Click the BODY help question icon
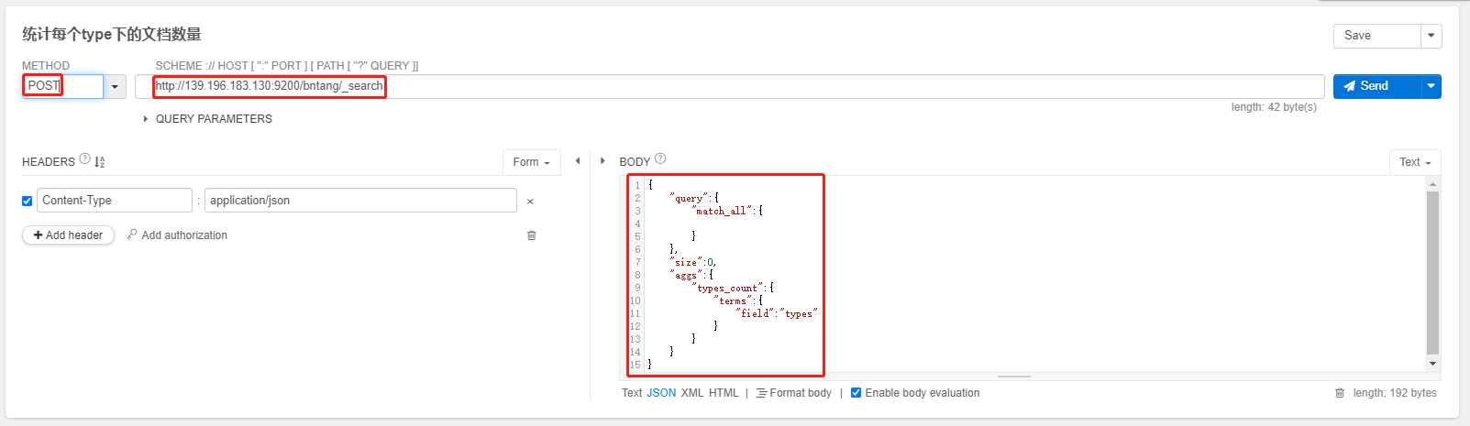Image resolution: width=1470 pixels, height=426 pixels. (660, 158)
